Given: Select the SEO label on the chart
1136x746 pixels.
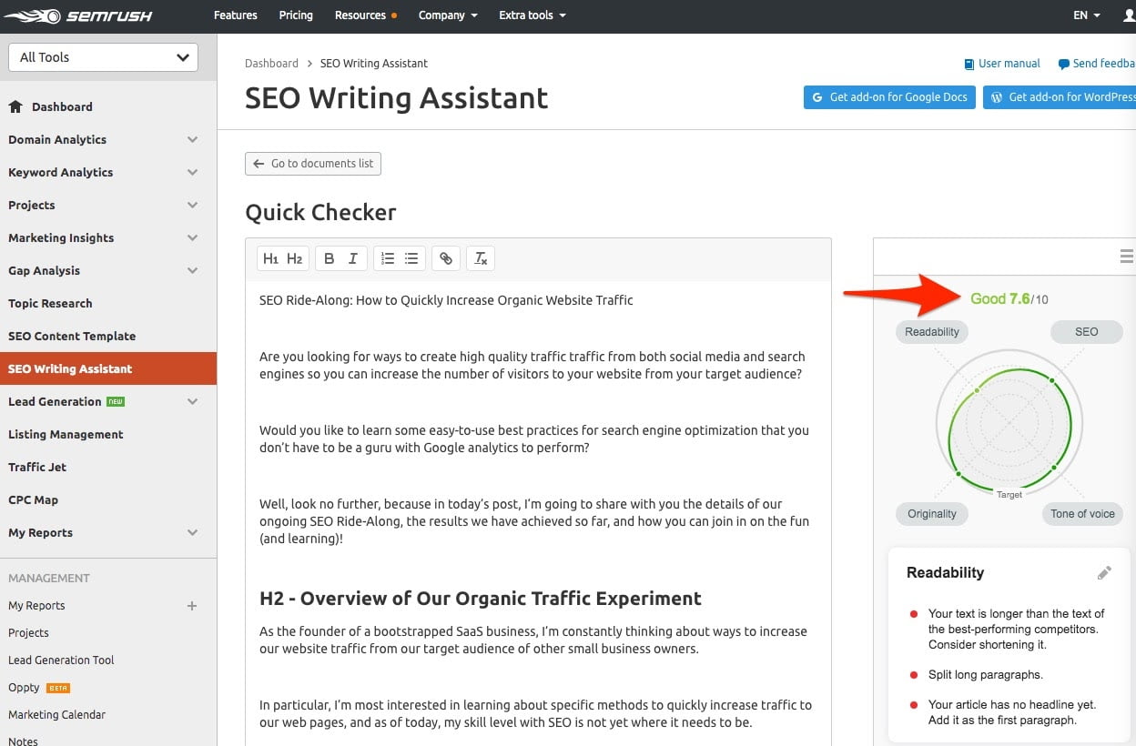Looking at the screenshot, I should click(x=1087, y=332).
